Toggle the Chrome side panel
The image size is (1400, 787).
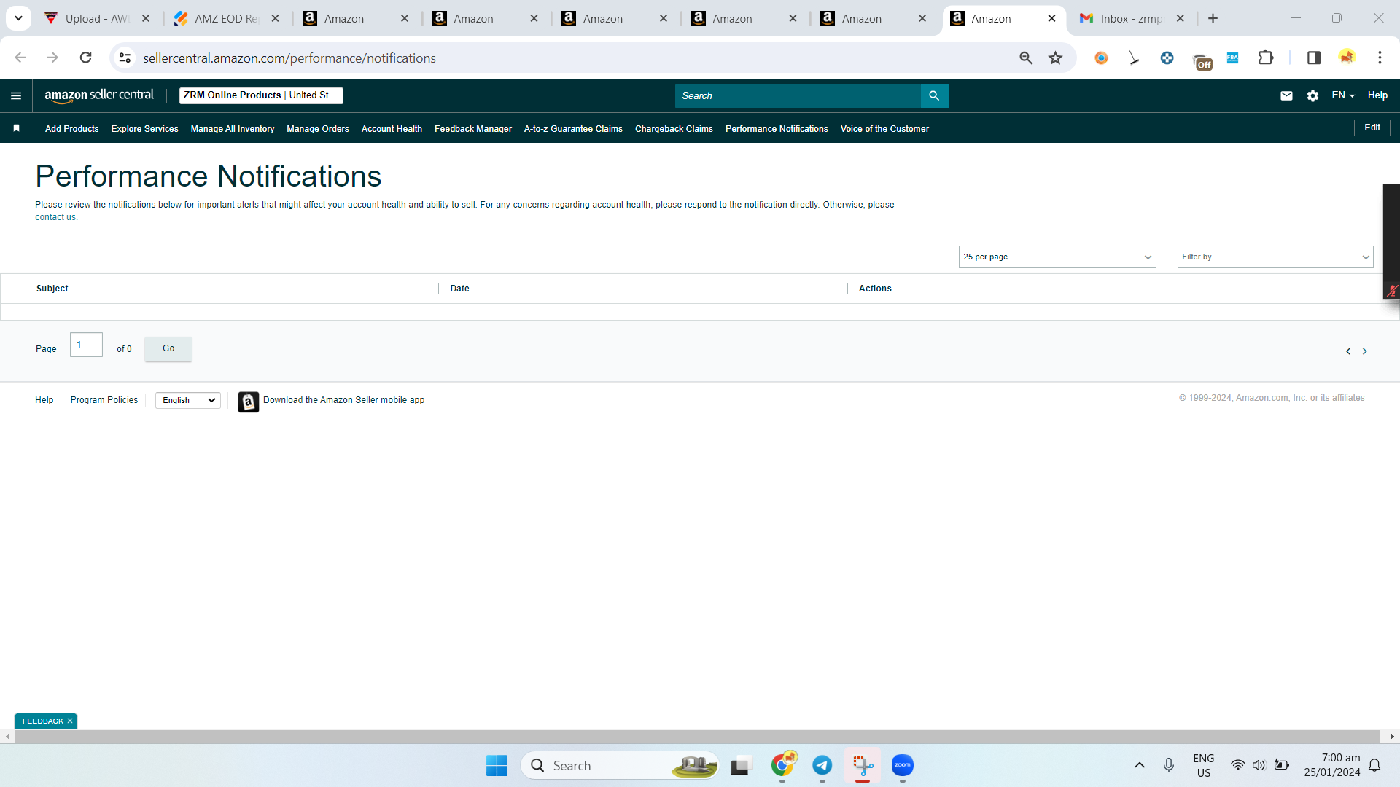1314,58
